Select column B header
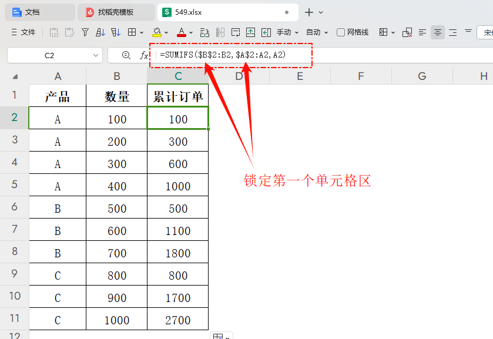493x339 pixels. coord(117,76)
